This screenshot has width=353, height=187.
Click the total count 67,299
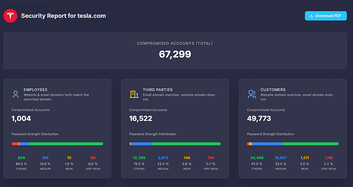(175, 54)
